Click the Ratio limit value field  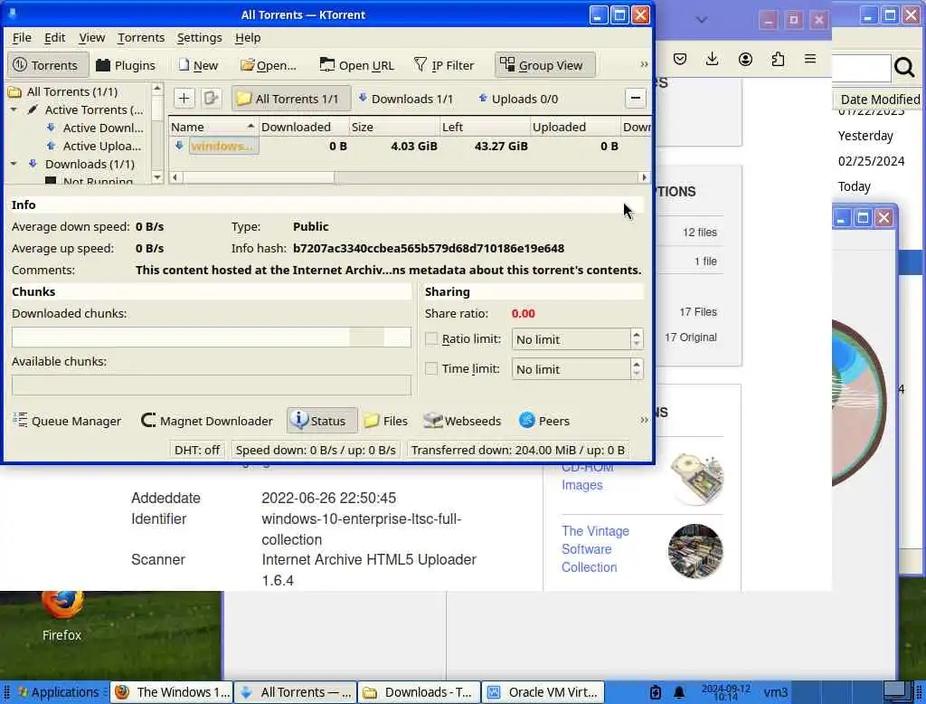[571, 339]
